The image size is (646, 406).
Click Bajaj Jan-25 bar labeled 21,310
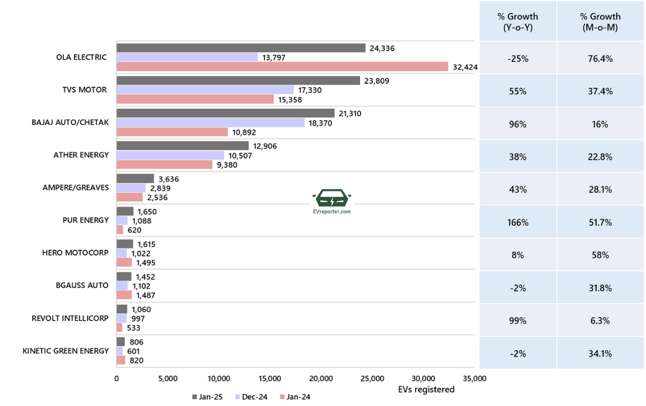pyautogui.click(x=225, y=113)
